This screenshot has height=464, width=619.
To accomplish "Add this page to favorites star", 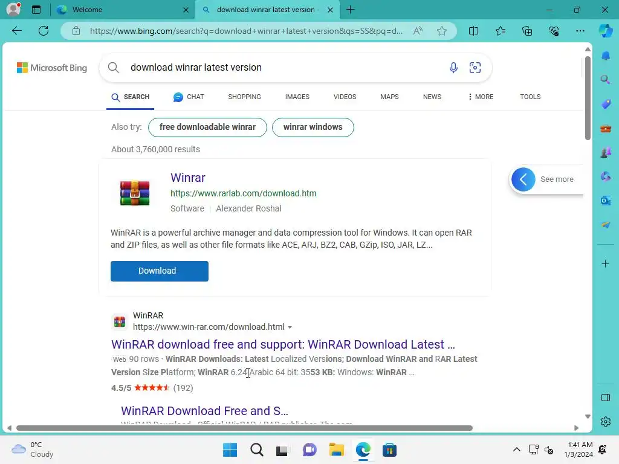I will pyautogui.click(x=442, y=31).
